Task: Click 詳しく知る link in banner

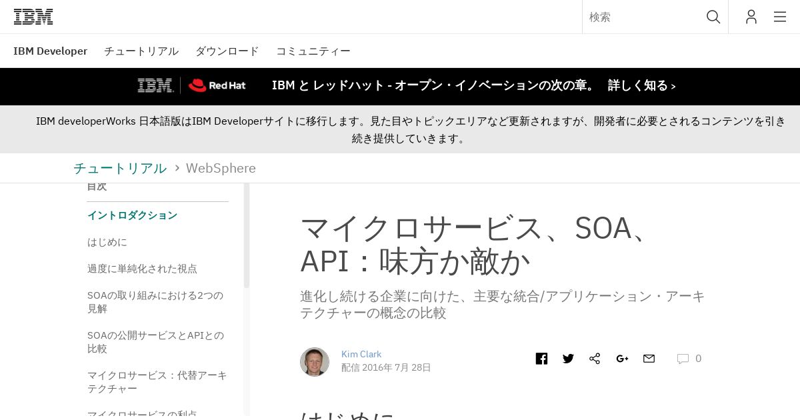Action: tap(641, 85)
